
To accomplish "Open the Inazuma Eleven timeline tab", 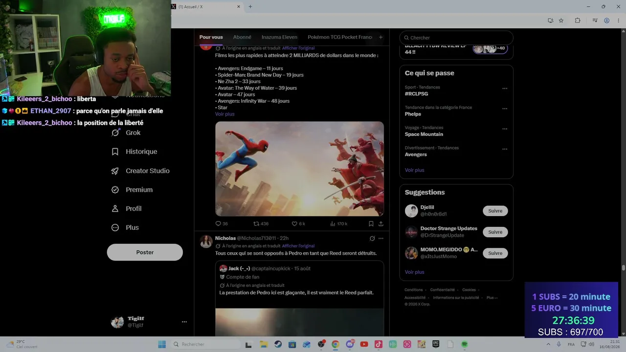I will (279, 37).
